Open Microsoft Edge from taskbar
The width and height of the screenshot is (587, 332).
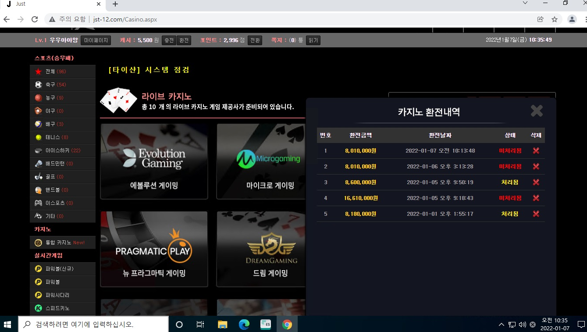pyautogui.click(x=244, y=325)
